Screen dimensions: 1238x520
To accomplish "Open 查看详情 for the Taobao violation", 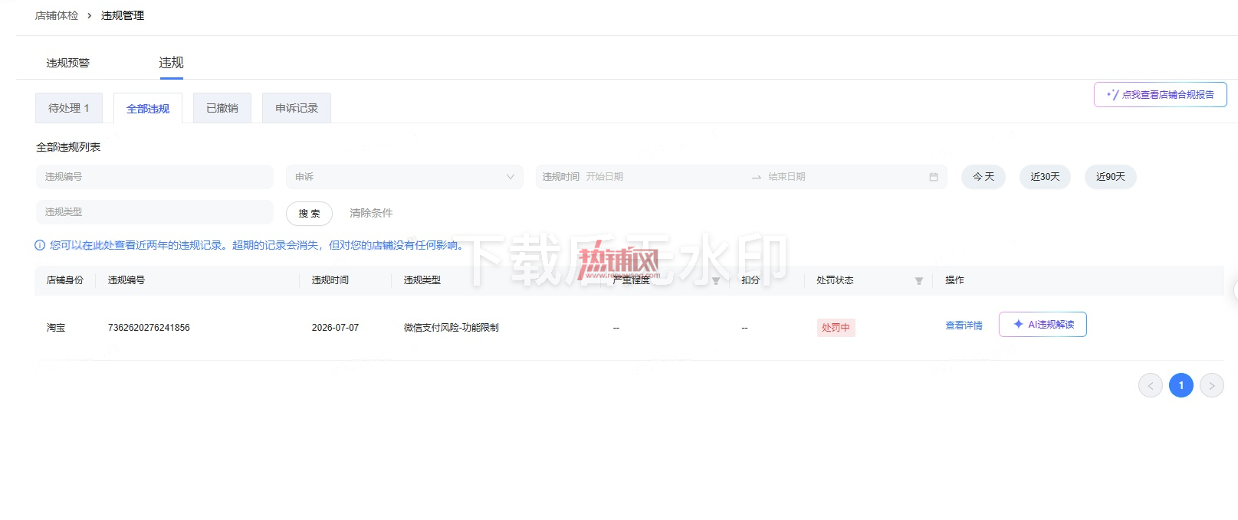I will pyautogui.click(x=964, y=325).
